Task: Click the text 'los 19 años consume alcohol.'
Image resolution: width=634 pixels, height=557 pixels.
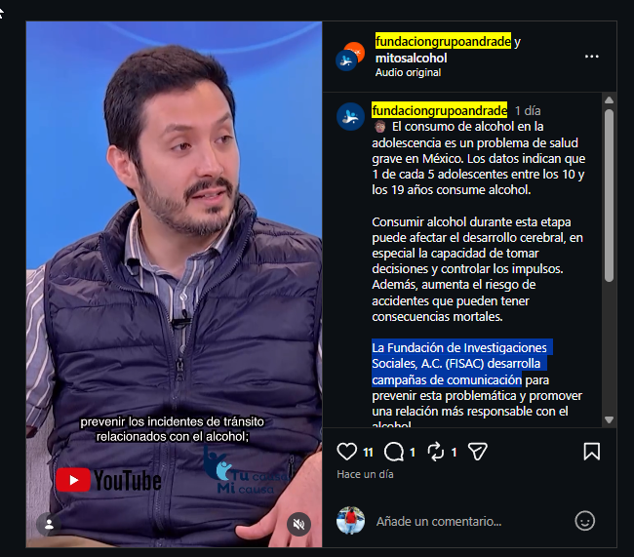Action: click(452, 190)
